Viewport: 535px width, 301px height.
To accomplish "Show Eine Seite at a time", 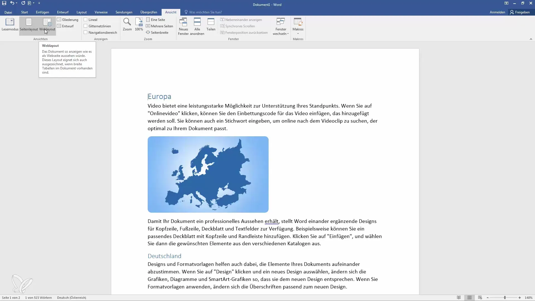I will click(156, 20).
